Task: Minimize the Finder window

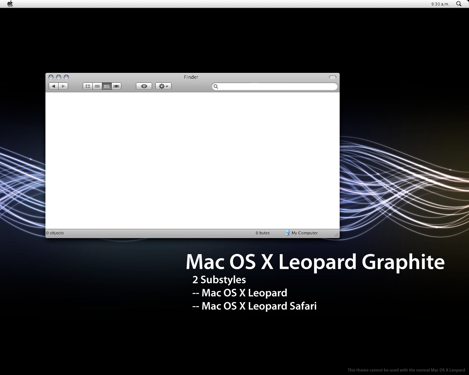Action: coord(59,77)
